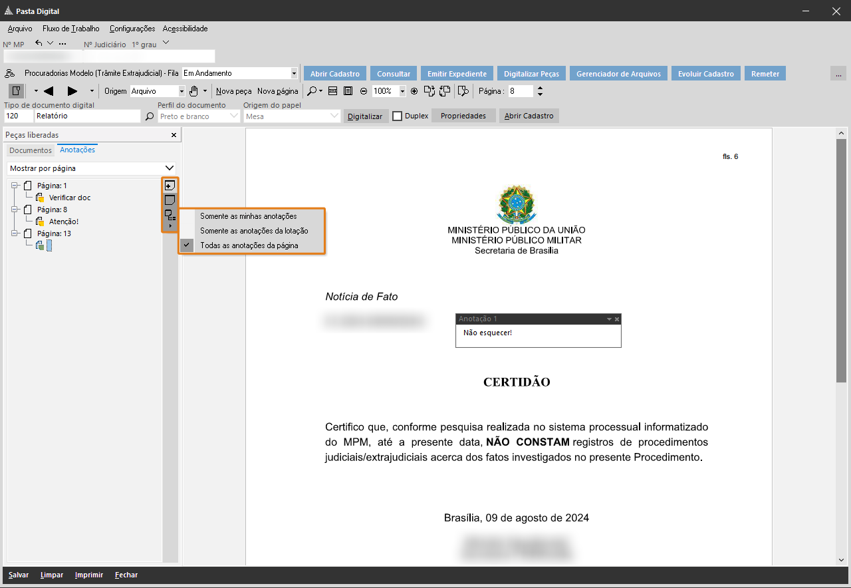Click Salvar in the bottom bar

[x=19, y=575]
